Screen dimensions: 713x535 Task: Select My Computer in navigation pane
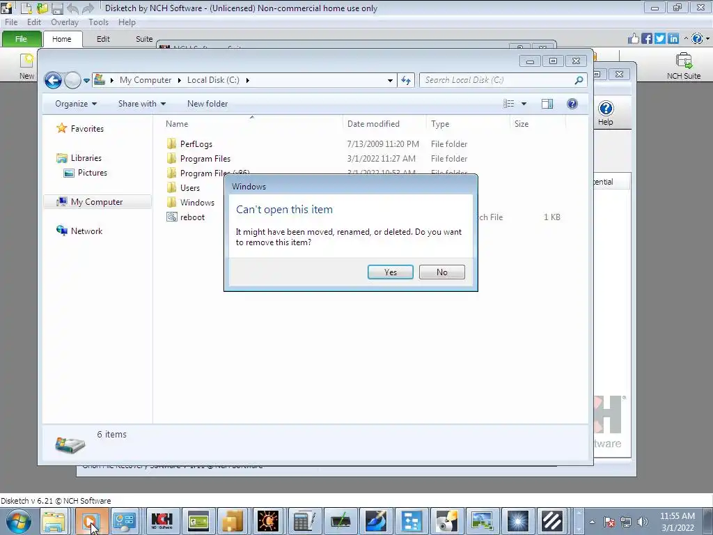[97, 202]
